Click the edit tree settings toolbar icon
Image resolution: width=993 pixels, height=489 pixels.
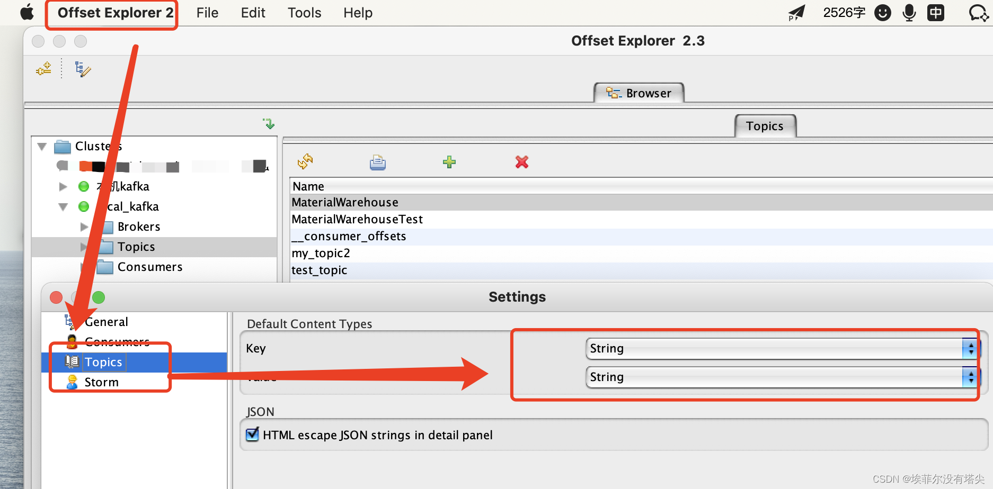pyautogui.click(x=83, y=69)
